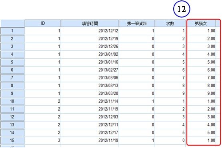Click the date cell 2012/12/12
This screenshot has height=148, width=222.
click(x=90, y=31)
